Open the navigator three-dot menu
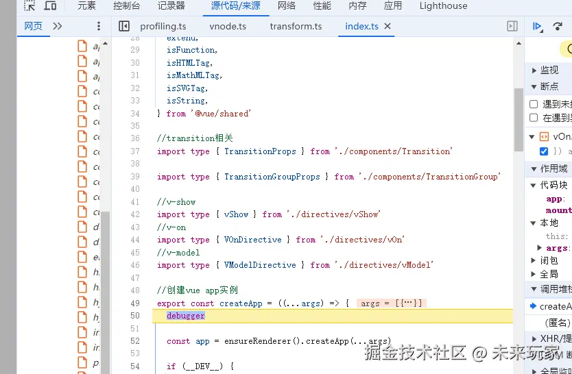572x374 pixels. [99, 26]
